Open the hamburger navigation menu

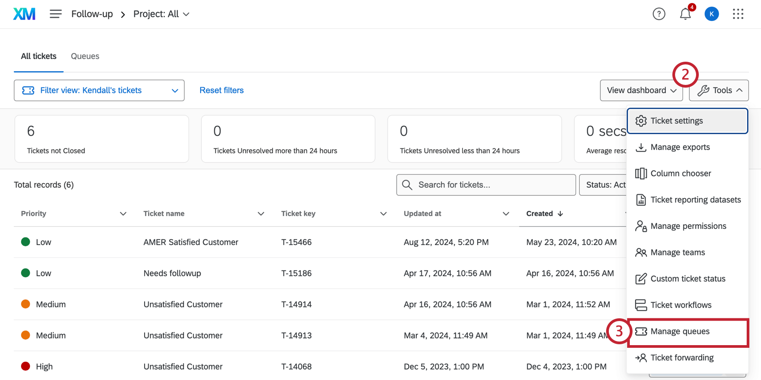click(56, 14)
